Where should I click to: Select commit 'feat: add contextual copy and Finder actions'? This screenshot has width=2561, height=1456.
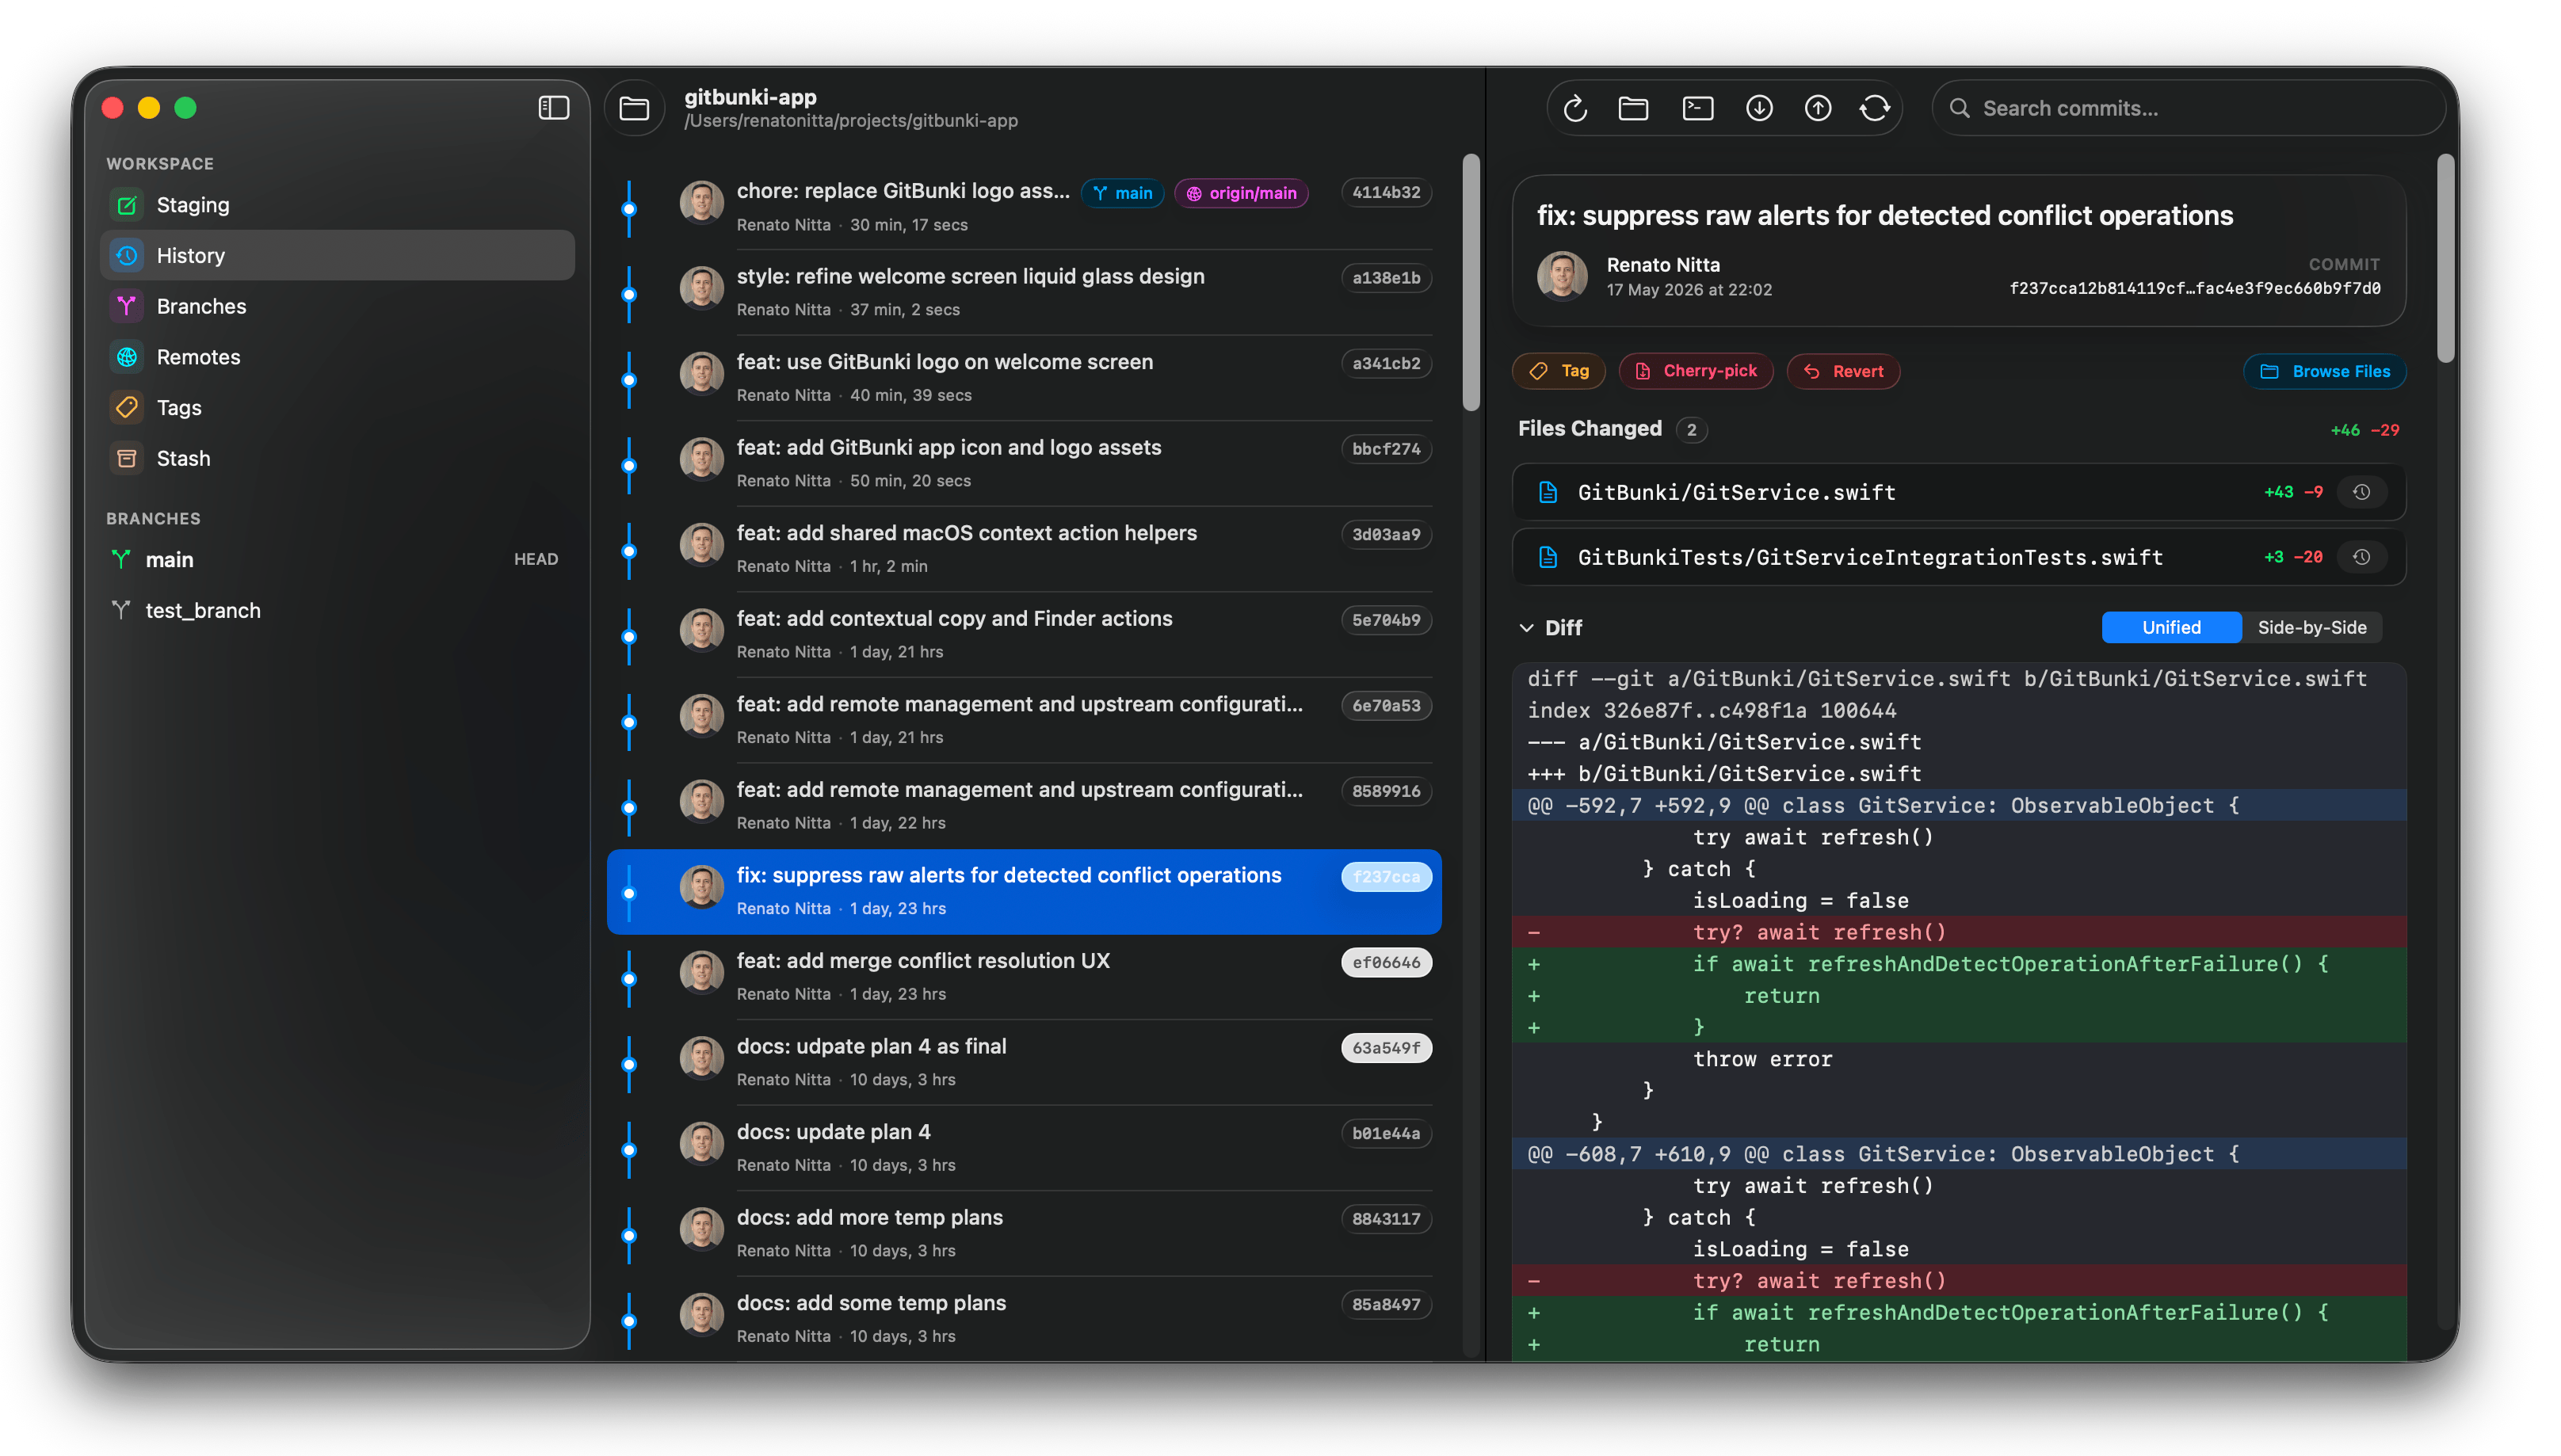pos(1024,634)
